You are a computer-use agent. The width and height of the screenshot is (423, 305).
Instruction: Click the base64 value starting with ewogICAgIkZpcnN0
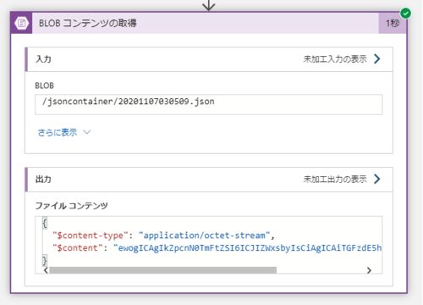tap(248, 248)
